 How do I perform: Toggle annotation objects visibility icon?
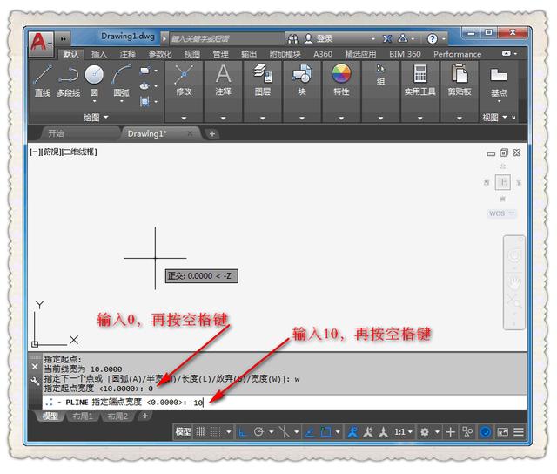point(352,432)
